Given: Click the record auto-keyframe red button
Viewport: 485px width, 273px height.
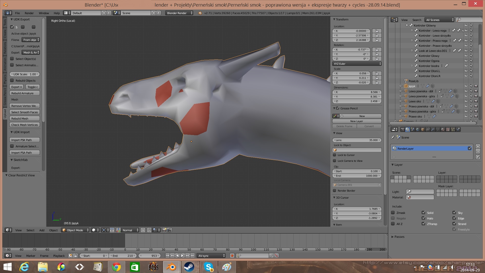Looking at the screenshot, I should point(232,256).
